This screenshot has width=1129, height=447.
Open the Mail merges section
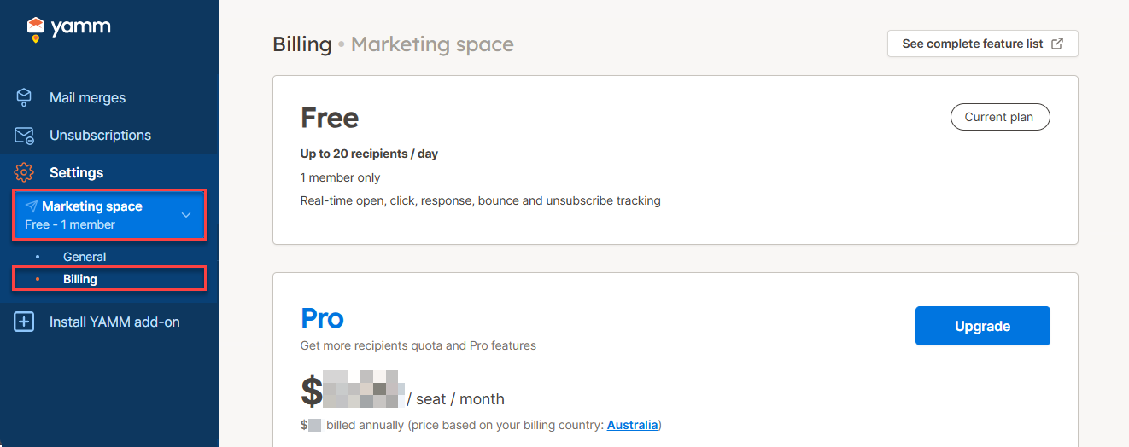[x=87, y=97]
